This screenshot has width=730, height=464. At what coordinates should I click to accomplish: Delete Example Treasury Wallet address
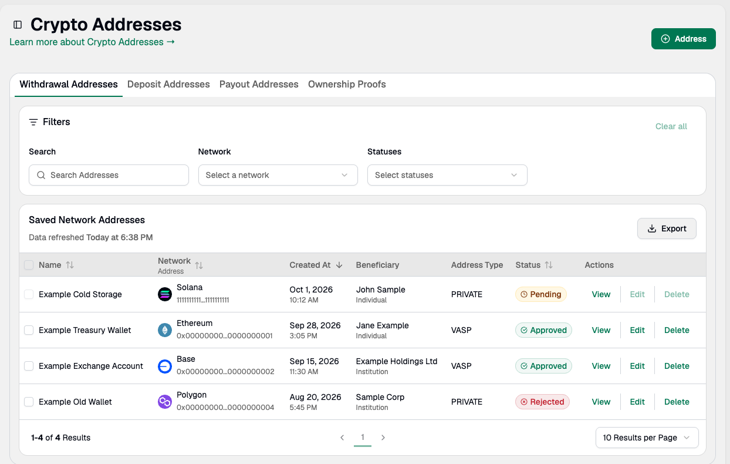pyautogui.click(x=677, y=330)
